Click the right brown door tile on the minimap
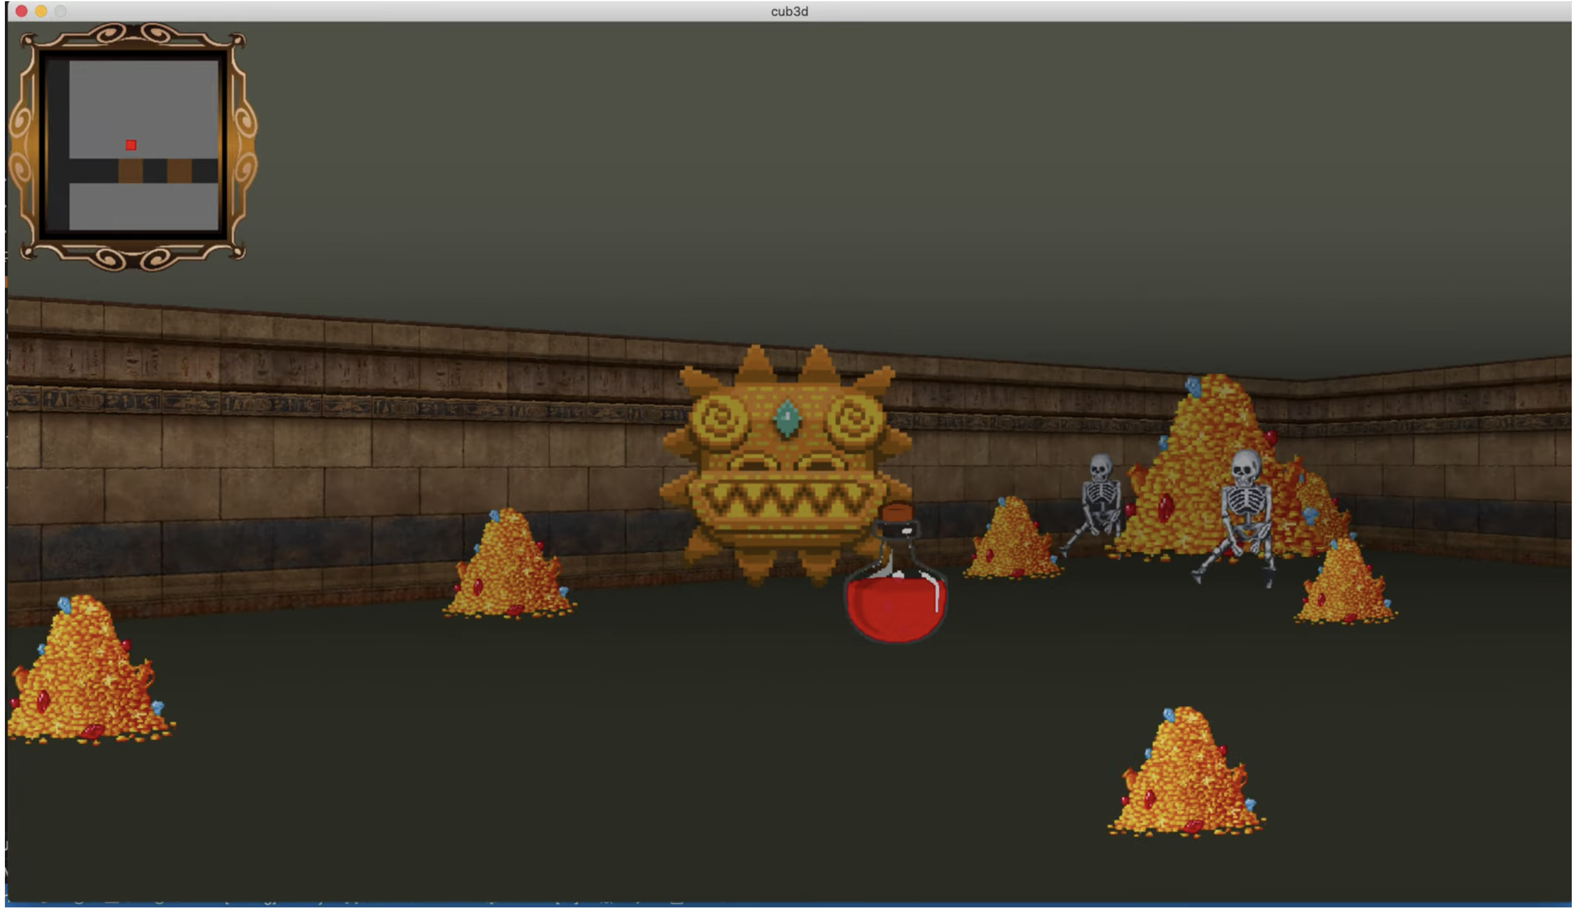The image size is (1573, 908). [179, 171]
